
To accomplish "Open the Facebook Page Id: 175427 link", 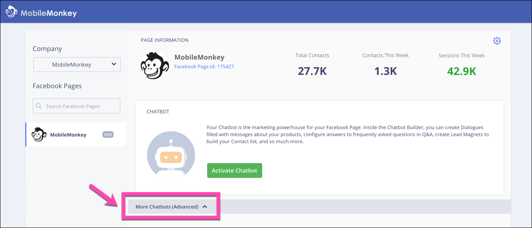I will tap(204, 66).
